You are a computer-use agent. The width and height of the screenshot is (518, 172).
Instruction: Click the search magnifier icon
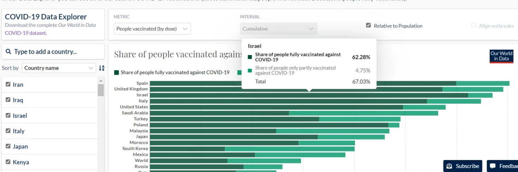[9, 52]
